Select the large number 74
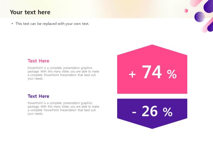Viewport: 213px width, 160px height. point(152,72)
